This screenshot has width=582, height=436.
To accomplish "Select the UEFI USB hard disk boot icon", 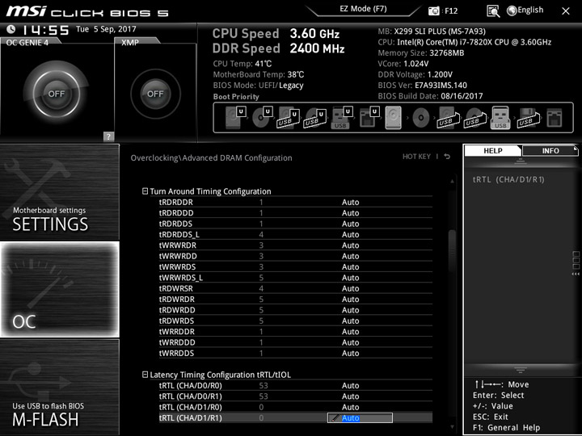I will (289, 118).
